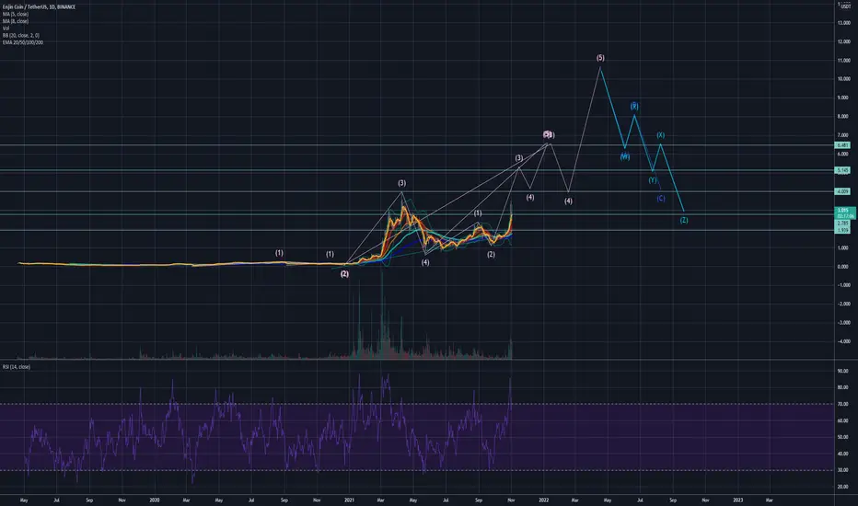Click the RSI (14, close) pane label
This screenshot has height=506, width=858.
[17, 367]
